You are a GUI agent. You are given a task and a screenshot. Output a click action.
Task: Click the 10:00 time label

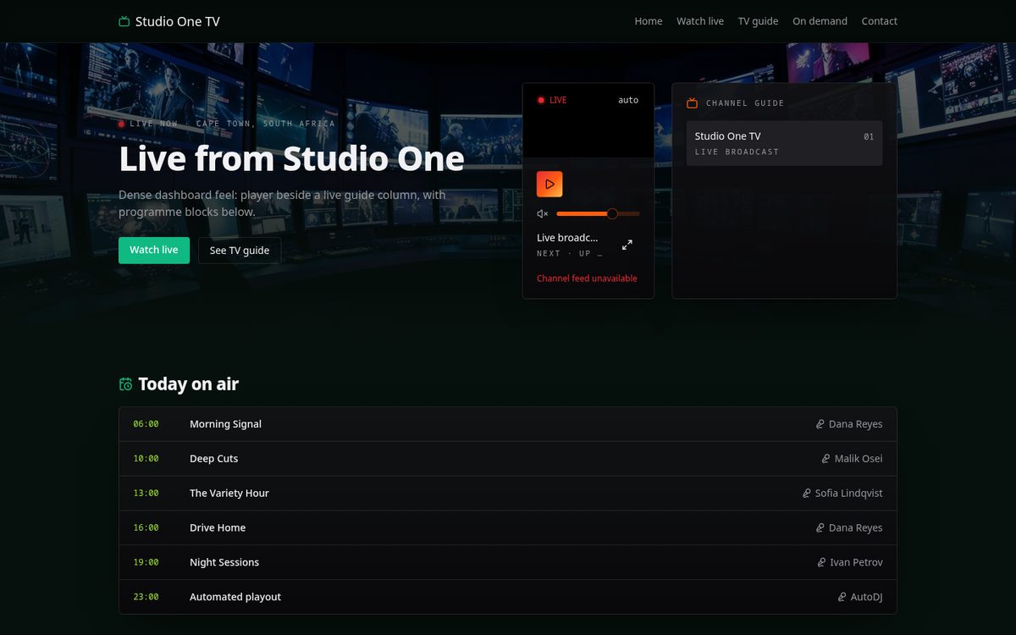(x=146, y=459)
